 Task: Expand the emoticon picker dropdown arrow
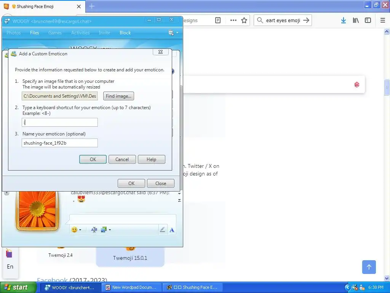point(80,230)
